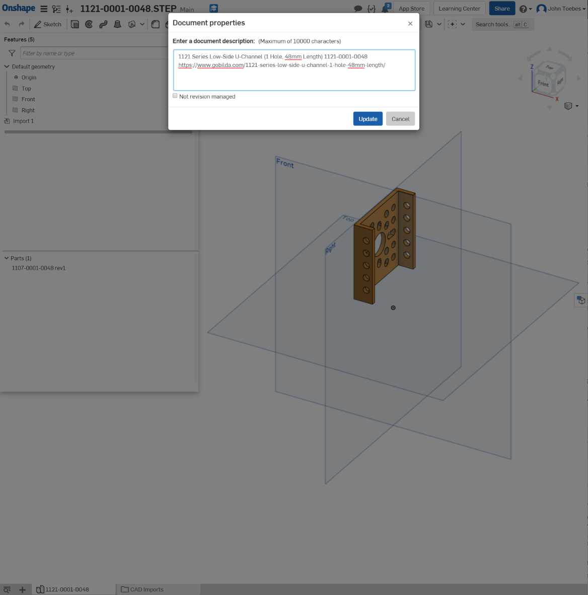The width and height of the screenshot is (588, 595).
Task: Click the sheet metal tool icon in toolbar
Action: click(428, 24)
